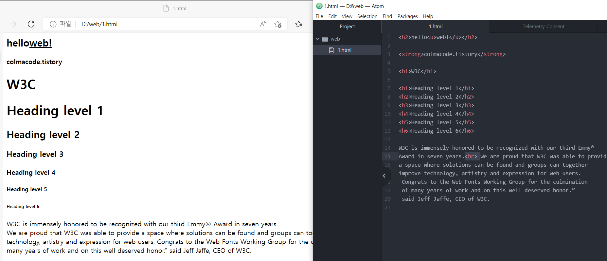This screenshot has height=261, width=607.
Task: Click the 'said Jeff Jaffe' code line 20
Action: point(446,199)
